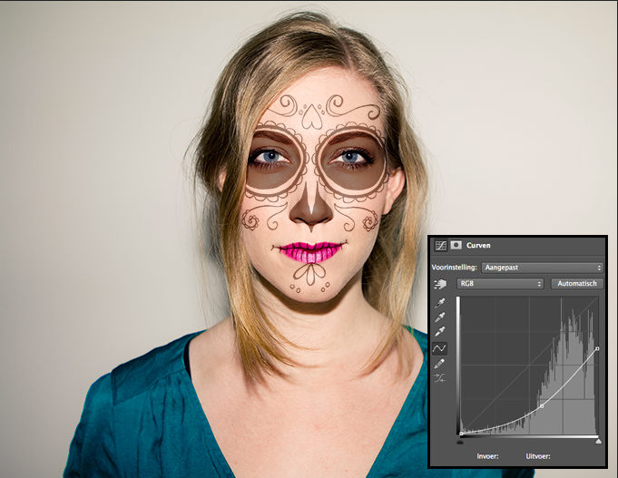Viewport: 618px width, 478px height.
Task: Select the white point eyedropper
Action: point(440,332)
